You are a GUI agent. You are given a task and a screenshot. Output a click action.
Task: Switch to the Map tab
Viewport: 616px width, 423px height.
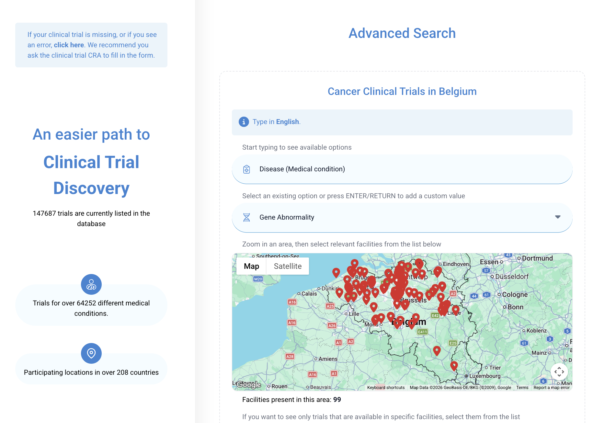(251, 266)
